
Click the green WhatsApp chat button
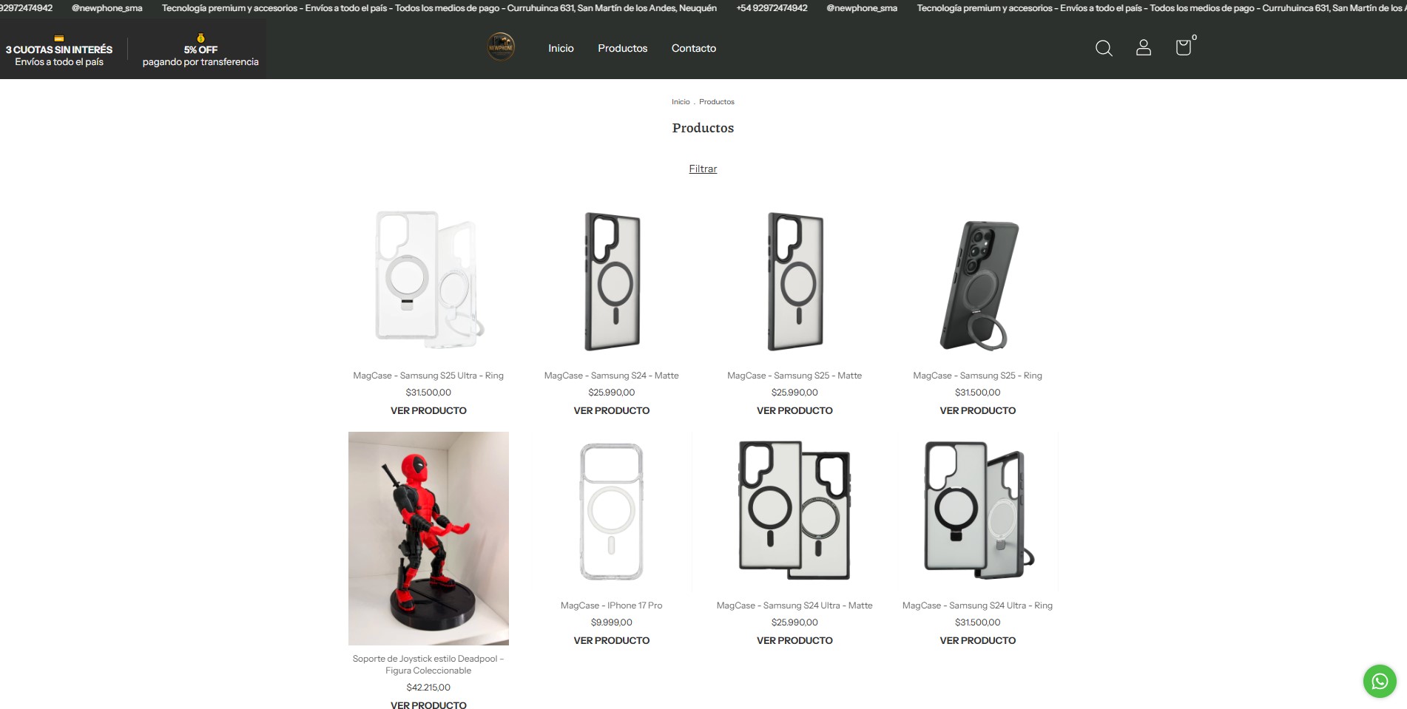[1380, 681]
